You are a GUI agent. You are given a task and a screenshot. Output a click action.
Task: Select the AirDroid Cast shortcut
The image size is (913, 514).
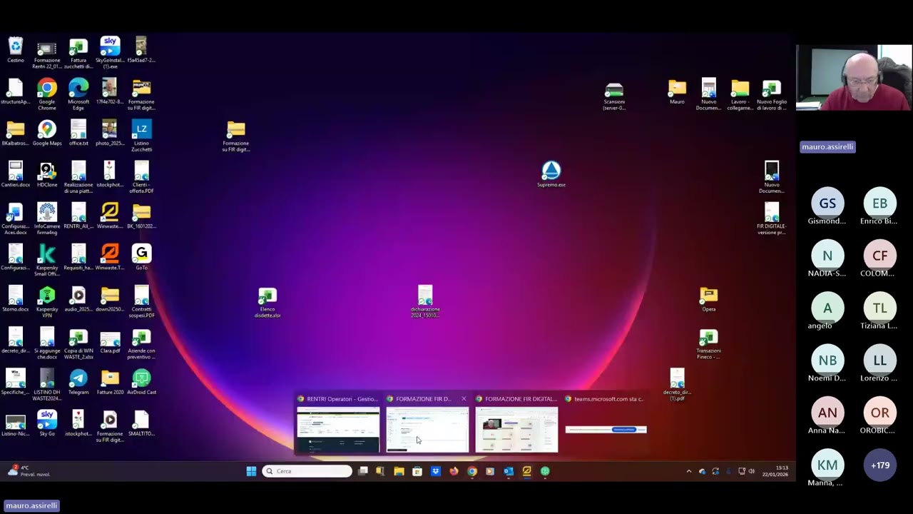(141, 381)
